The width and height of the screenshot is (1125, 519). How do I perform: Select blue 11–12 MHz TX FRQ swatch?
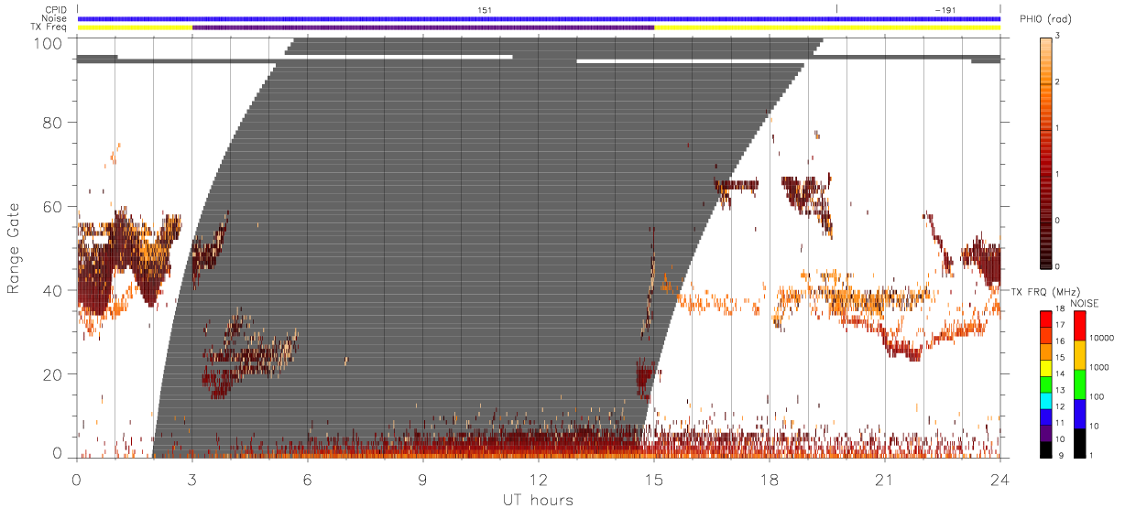1045,416
